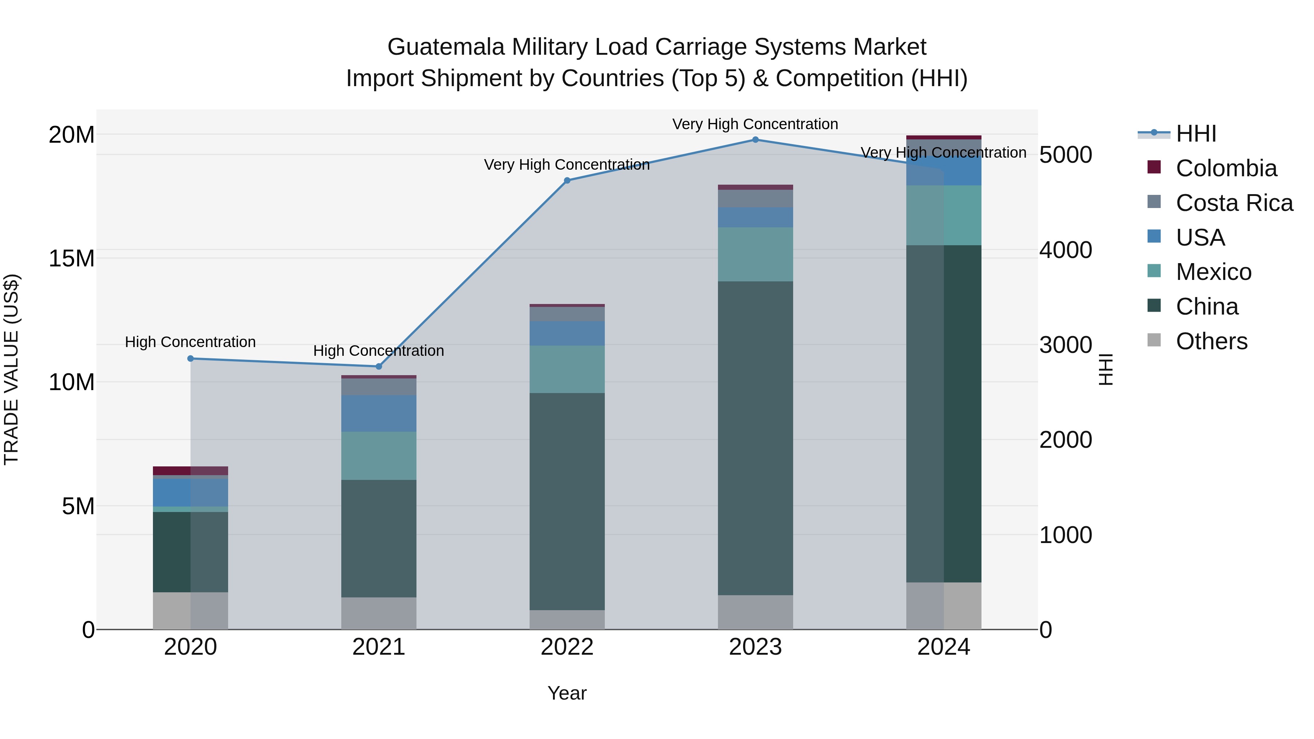Select the China segment of 2024 bar
The height and width of the screenshot is (739, 1314).
[x=944, y=413]
